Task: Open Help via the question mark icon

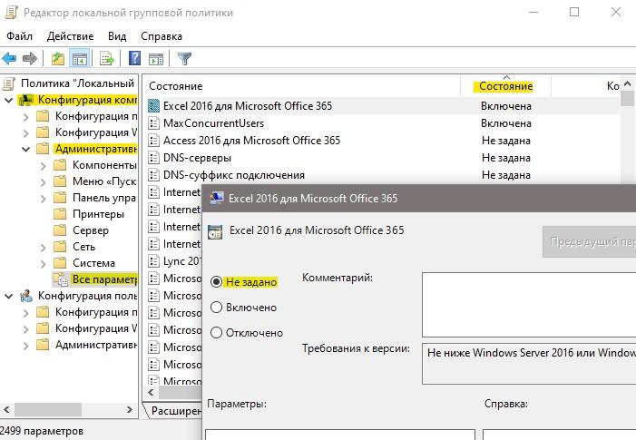Action: (134, 58)
